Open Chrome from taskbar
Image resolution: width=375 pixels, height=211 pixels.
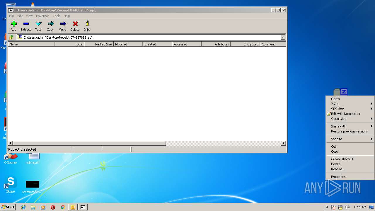[63, 207]
